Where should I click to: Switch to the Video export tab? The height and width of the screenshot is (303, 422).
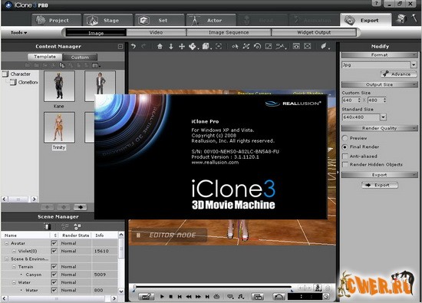pos(156,32)
